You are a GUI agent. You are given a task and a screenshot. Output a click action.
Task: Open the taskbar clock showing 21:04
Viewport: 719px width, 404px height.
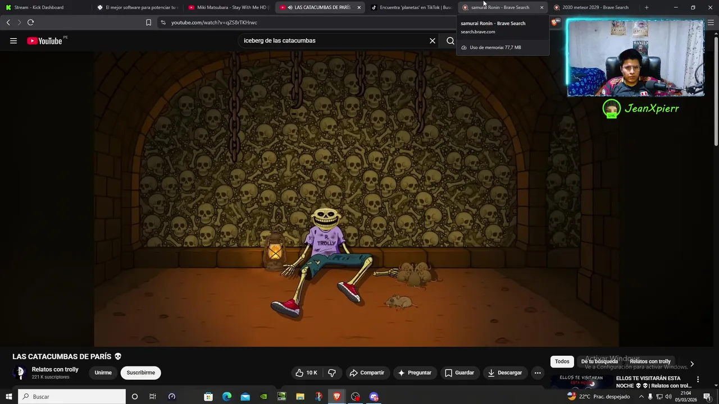point(686,397)
